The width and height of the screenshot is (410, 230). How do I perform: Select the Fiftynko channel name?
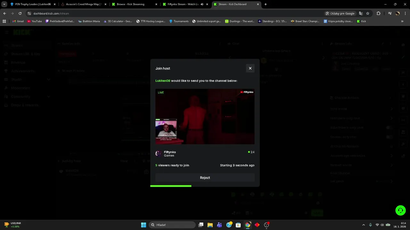170,152
